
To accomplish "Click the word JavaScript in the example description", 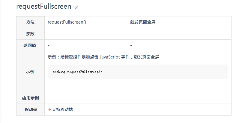I will pos(110,57).
